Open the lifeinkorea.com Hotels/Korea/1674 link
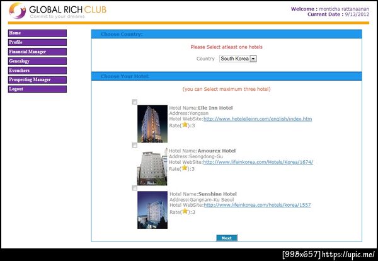The height and width of the screenshot is (261, 378). tap(258, 162)
